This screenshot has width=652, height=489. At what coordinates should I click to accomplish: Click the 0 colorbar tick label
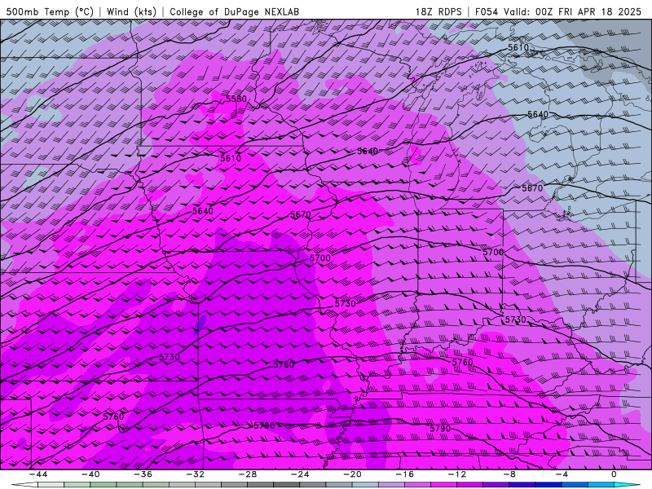[615, 474]
